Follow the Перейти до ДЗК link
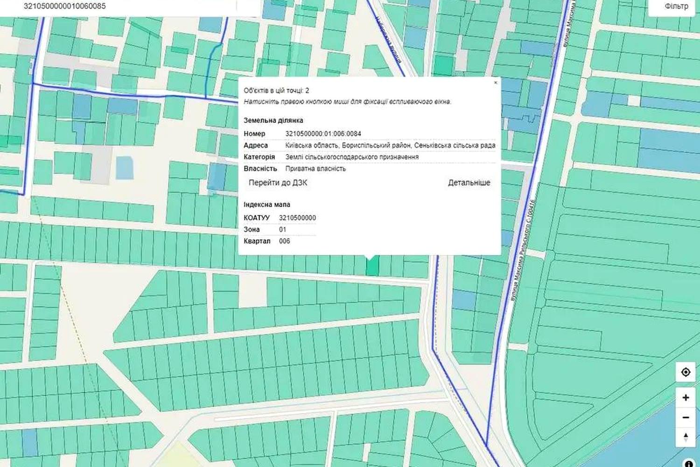This screenshot has width=700, height=467. click(278, 183)
